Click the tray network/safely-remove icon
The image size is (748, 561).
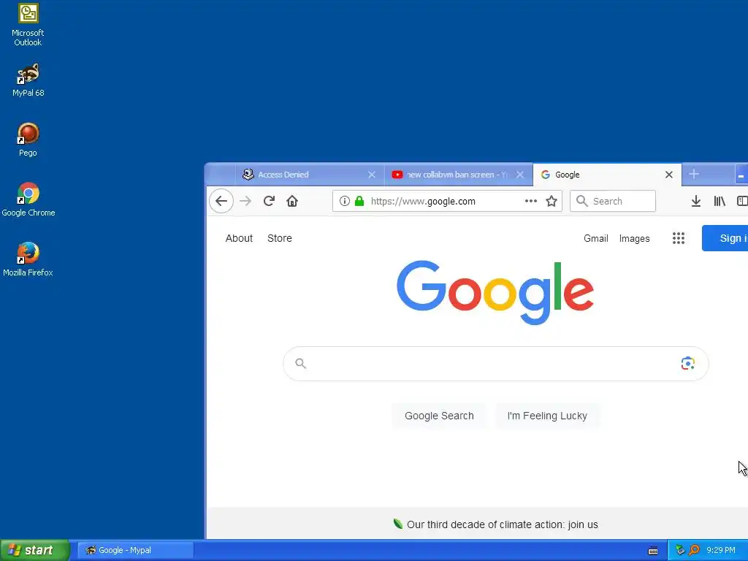[680, 550]
